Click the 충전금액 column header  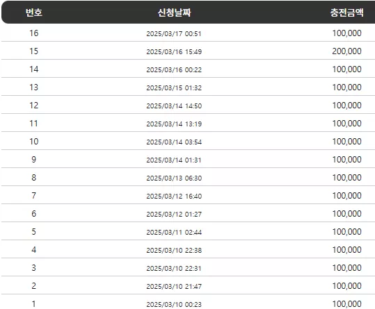point(347,12)
